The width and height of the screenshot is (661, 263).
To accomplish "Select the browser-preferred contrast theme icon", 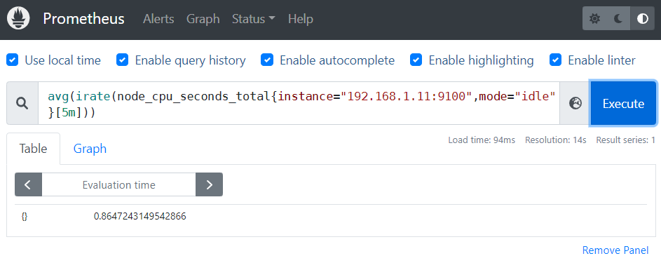I will 643,19.
